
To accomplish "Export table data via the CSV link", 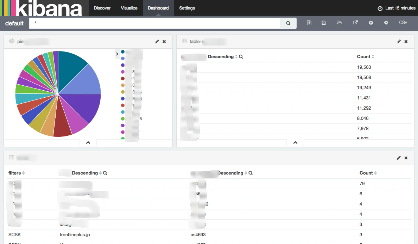I will point(403,23).
